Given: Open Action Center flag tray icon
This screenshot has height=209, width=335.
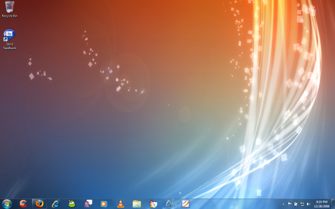Looking at the screenshot, I should pos(289,204).
